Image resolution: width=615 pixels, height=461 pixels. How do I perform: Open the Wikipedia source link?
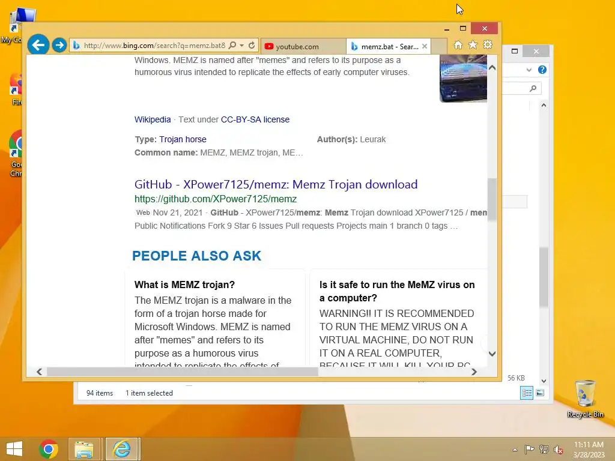(x=153, y=119)
